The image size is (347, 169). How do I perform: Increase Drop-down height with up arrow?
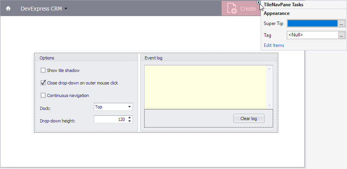(x=130, y=118)
